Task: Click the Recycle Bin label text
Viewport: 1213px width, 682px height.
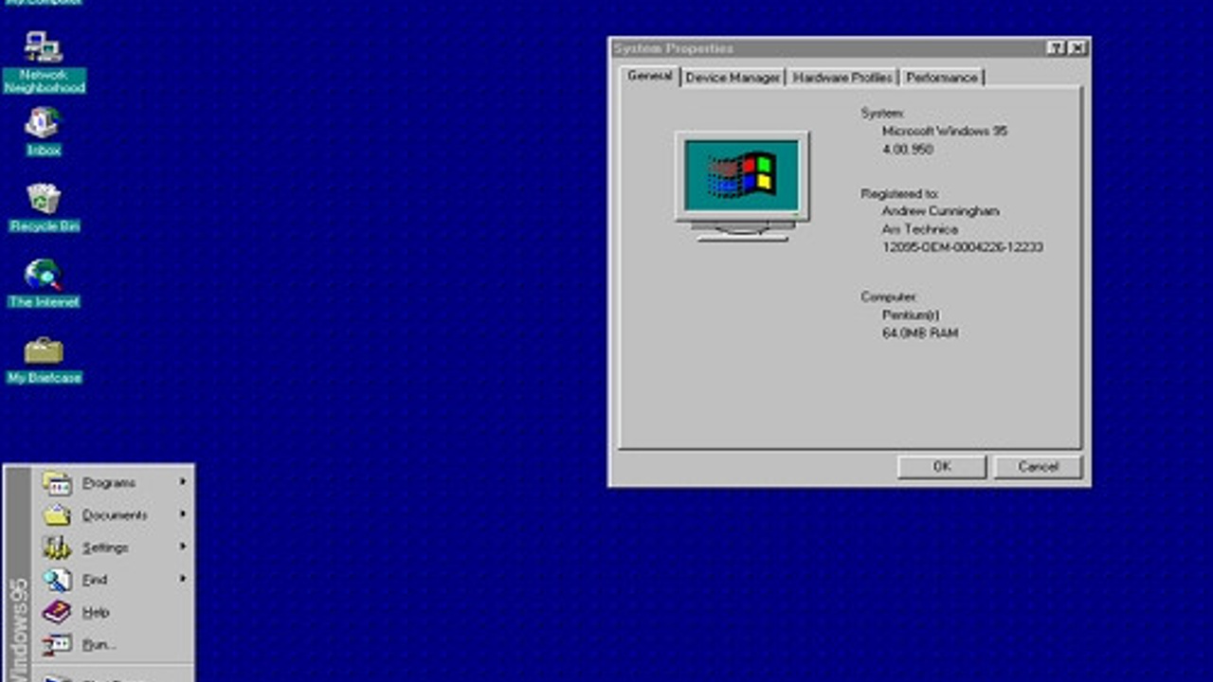Action: 45,226
